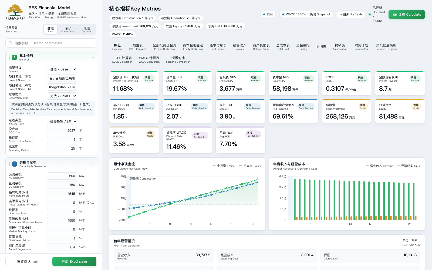432x270 pixels.
Task: Switch to the LCOE Calculation tab
Action: tap(122, 60)
